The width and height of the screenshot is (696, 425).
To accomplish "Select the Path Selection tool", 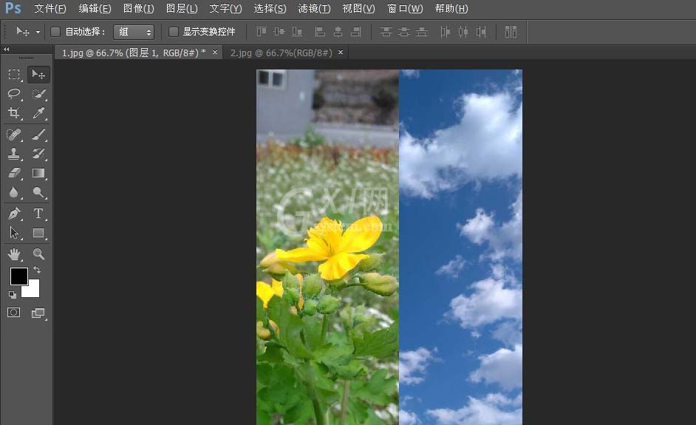I will click(14, 233).
